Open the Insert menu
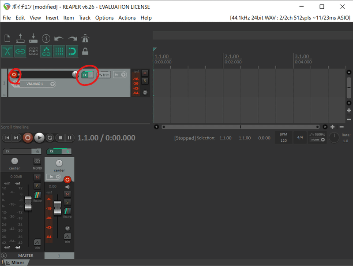353x266 pixels. point(52,18)
